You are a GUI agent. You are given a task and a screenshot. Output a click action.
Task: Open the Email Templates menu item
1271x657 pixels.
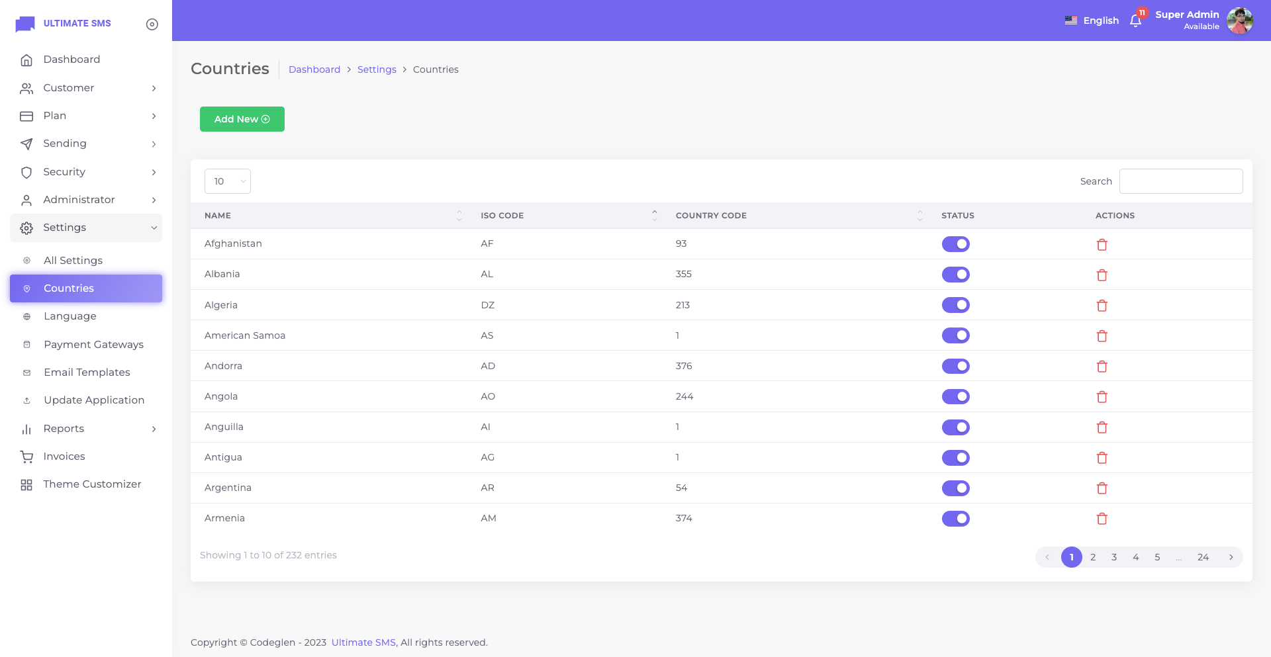tap(87, 372)
